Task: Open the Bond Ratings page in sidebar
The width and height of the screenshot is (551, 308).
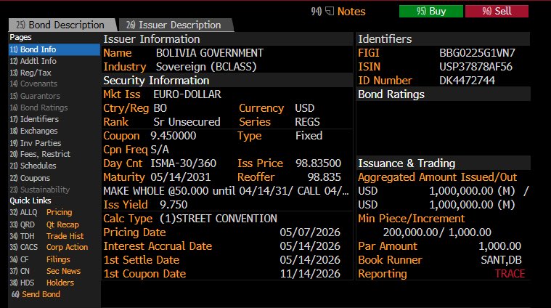Action: click(38, 108)
